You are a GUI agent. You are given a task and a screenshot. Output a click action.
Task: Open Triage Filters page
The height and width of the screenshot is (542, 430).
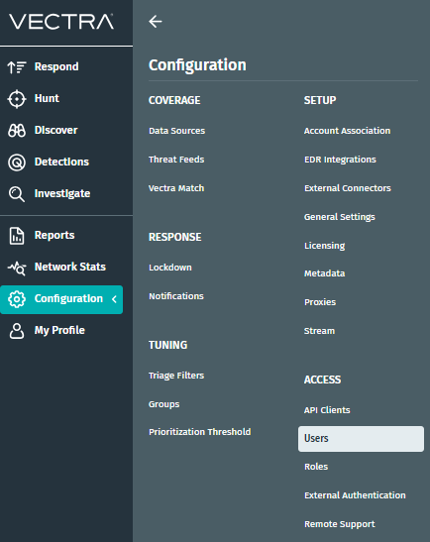coord(176,376)
